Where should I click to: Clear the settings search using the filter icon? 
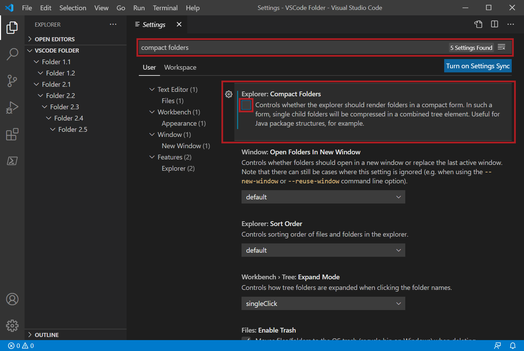click(501, 47)
